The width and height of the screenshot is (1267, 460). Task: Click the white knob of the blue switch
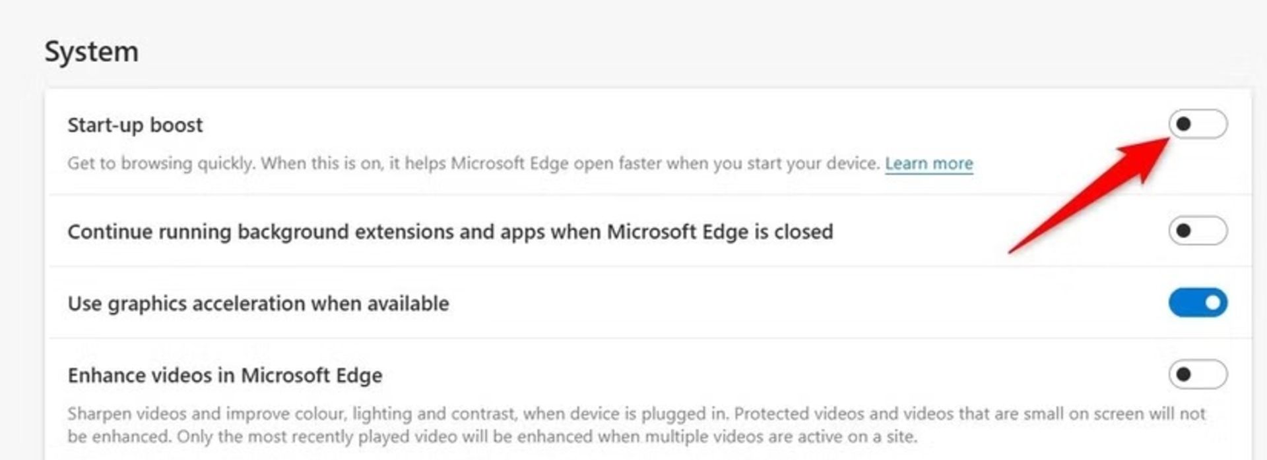tap(1213, 302)
